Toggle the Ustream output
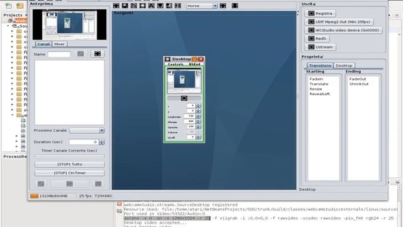This screenshot has height=227, width=403. pos(321,47)
